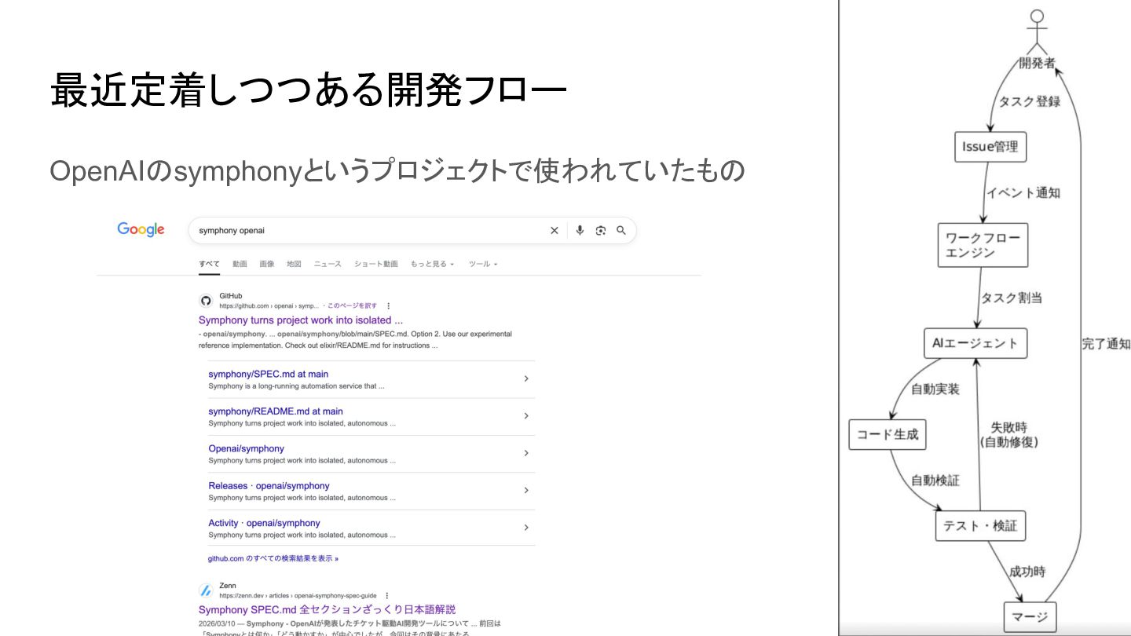Start voice search via microphone icon

(580, 230)
